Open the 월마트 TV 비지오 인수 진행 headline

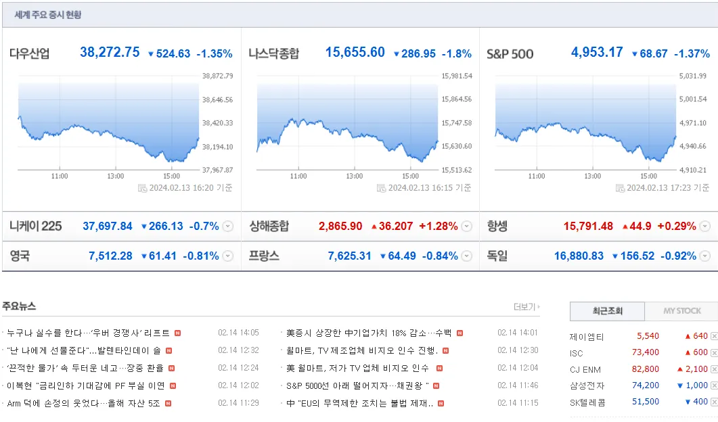point(362,350)
